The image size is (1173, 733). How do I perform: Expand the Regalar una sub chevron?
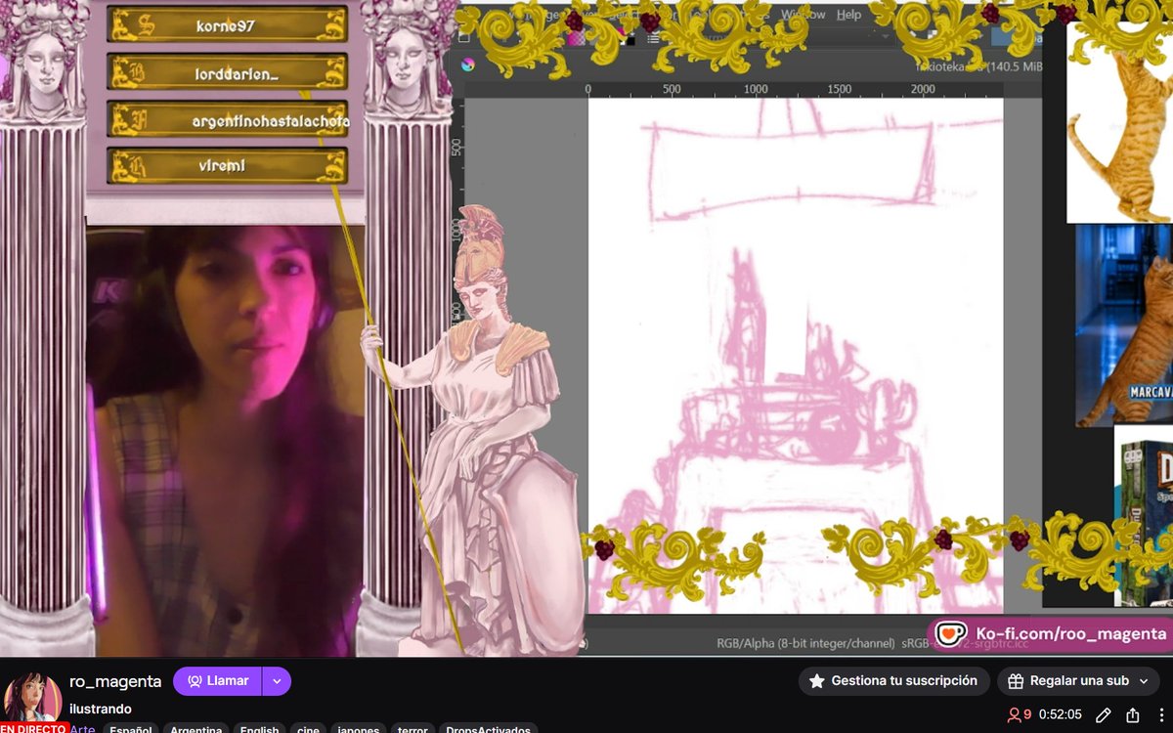[x=1144, y=681]
